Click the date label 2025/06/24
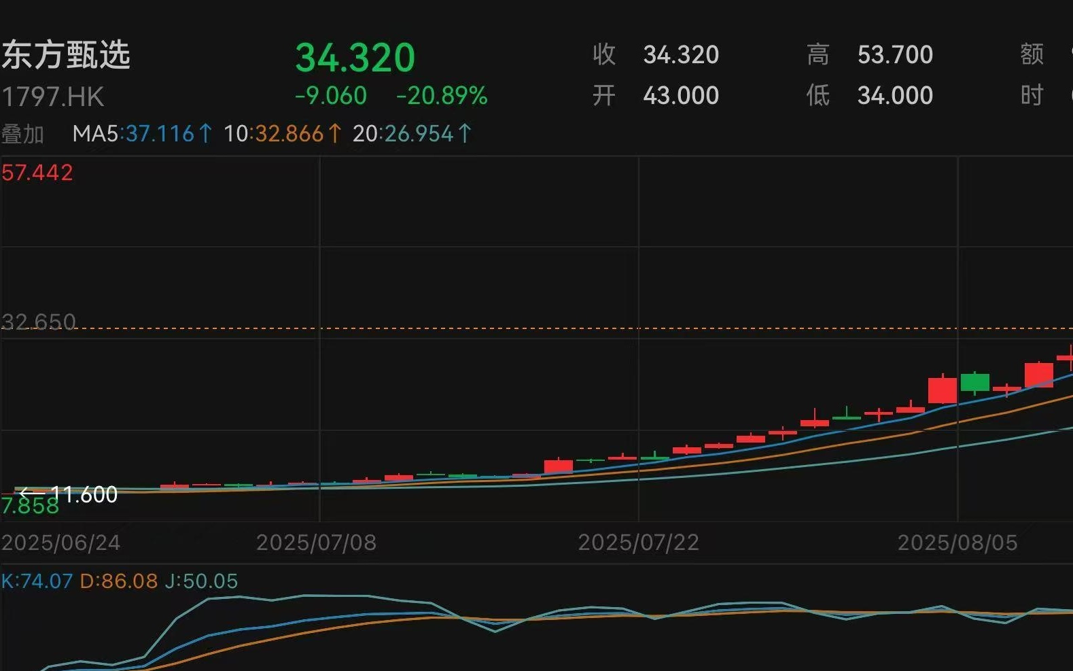 pyautogui.click(x=61, y=543)
